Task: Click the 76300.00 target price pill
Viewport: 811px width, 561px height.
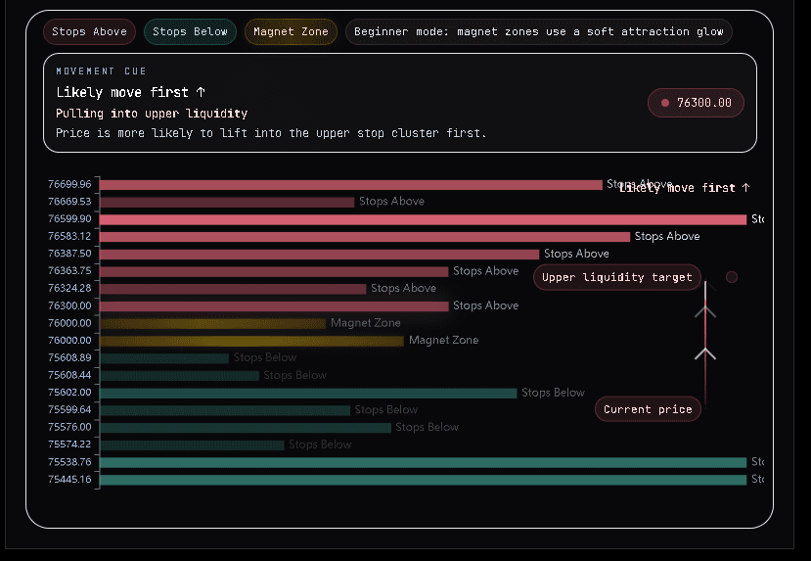Action: pyautogui.click(x=696, y=103)
